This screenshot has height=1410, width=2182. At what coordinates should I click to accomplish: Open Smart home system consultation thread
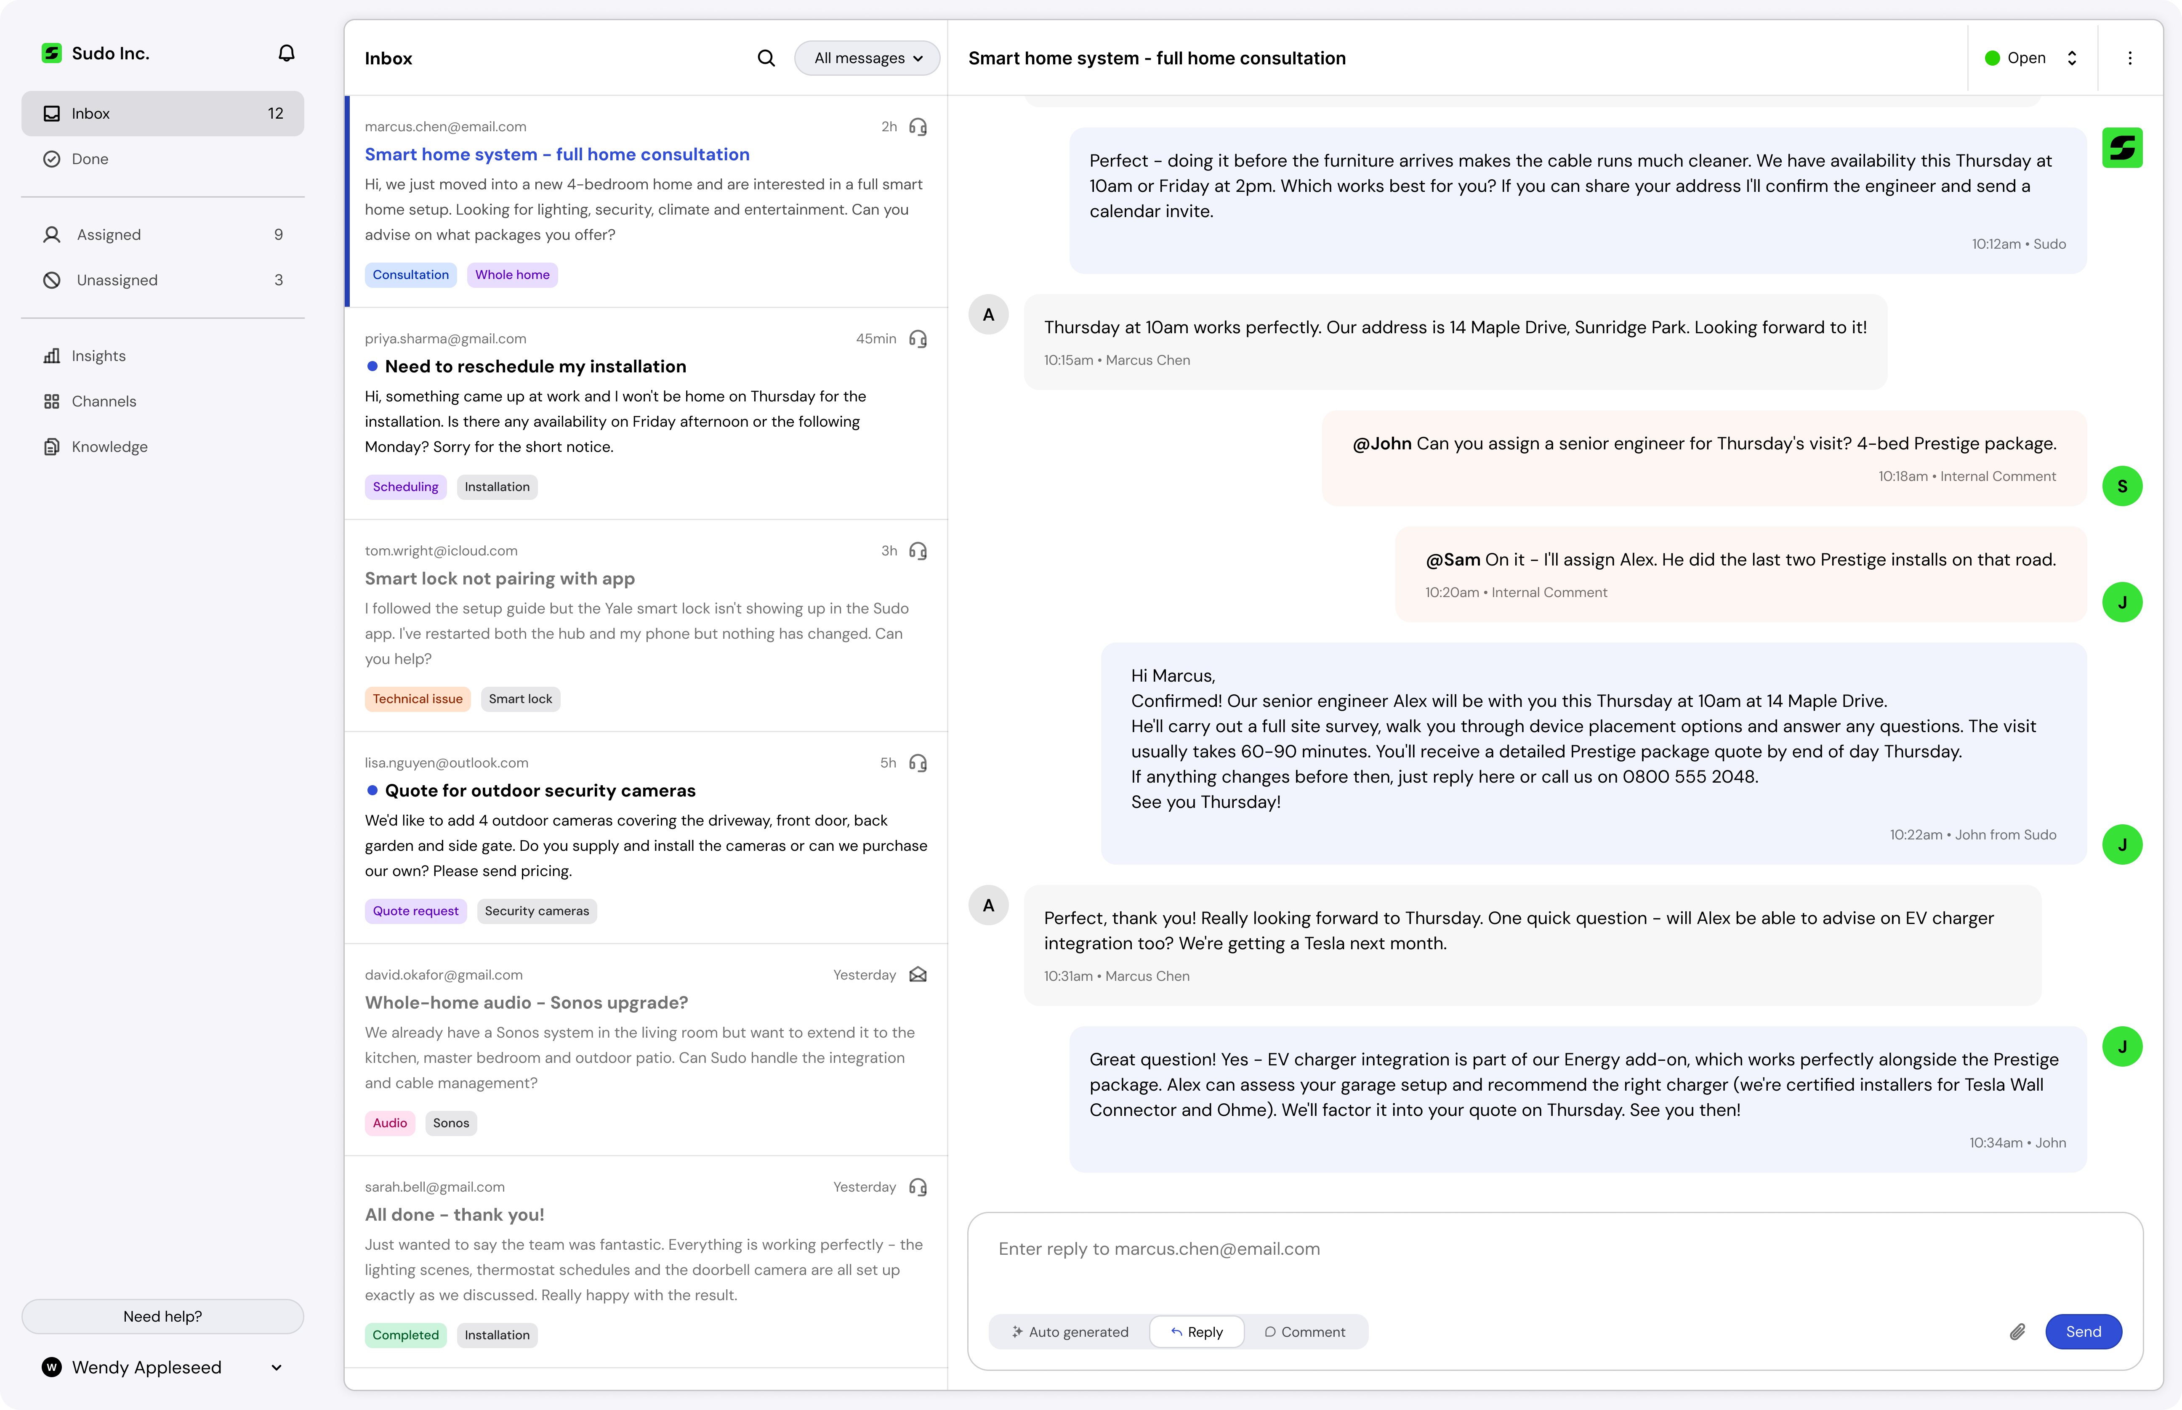tap(647, 201)
